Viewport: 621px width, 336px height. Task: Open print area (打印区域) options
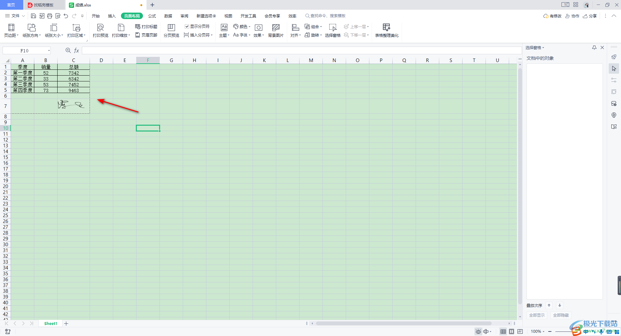(x=76, y=31)
